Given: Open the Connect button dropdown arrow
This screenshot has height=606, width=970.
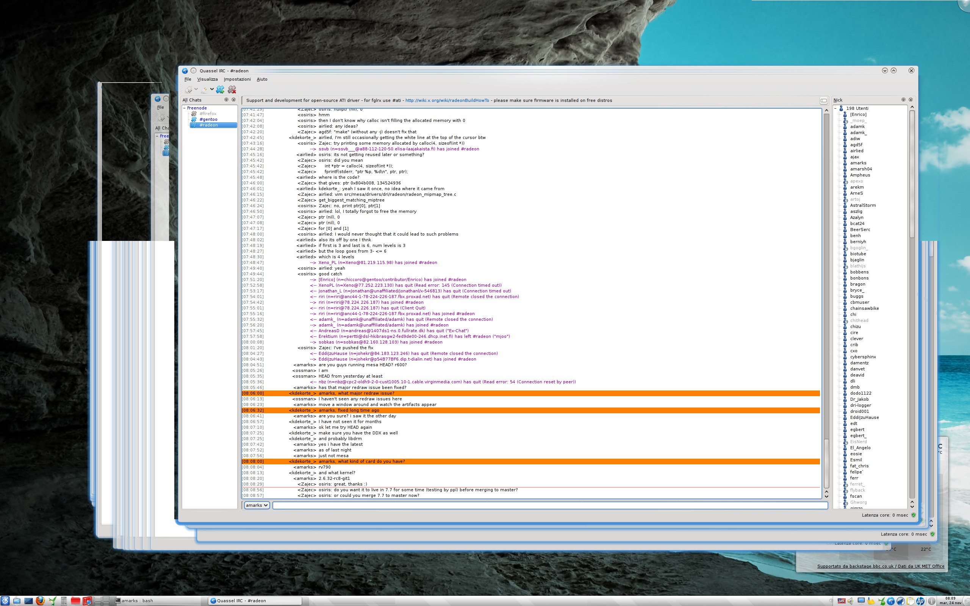Looking at the screenshot, I should click(x=196, y=89).
